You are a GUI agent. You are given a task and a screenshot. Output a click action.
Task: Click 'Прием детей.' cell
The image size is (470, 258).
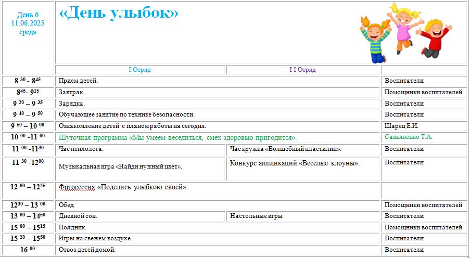pyautogui.click(x=218, y=81)
